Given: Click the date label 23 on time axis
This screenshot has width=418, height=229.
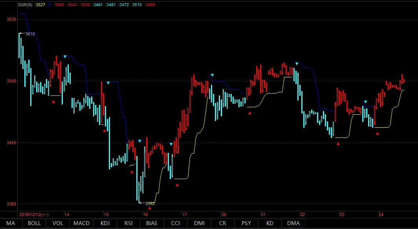Looking at the screenshot, I should [x=342, y=214].
